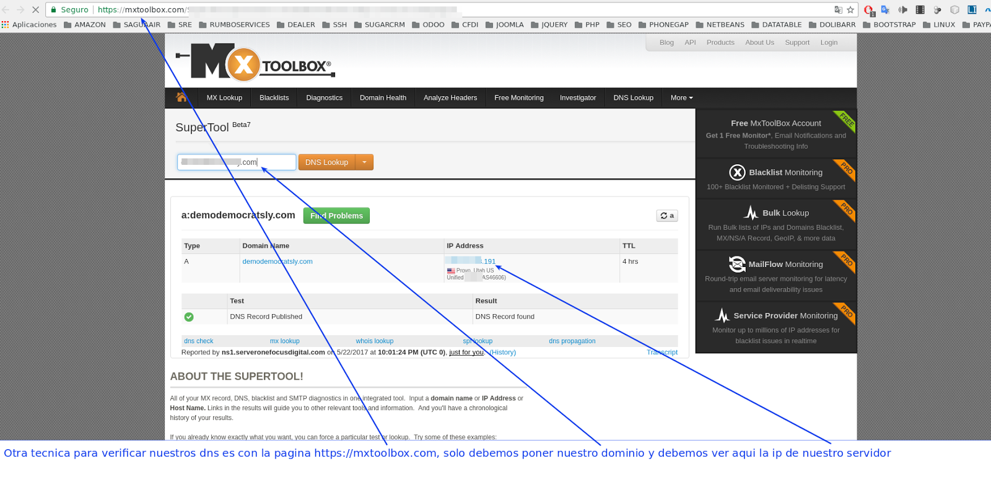Viewport: 991px width, 500px height.
Task: Click the green Find Problems button
Action: 336,216
